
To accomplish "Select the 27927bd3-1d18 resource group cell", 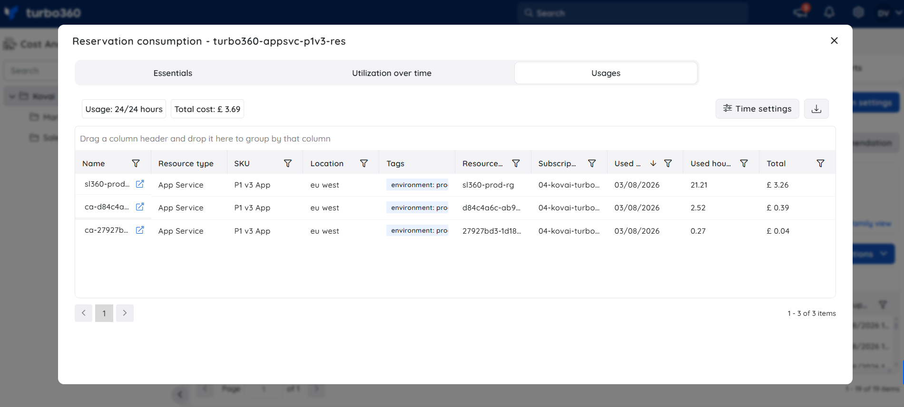I will click(x=492, y=231).
